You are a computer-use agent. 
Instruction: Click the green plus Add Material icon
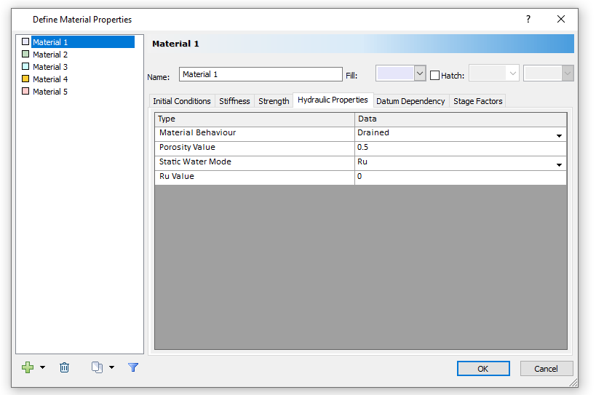point(28,367)
